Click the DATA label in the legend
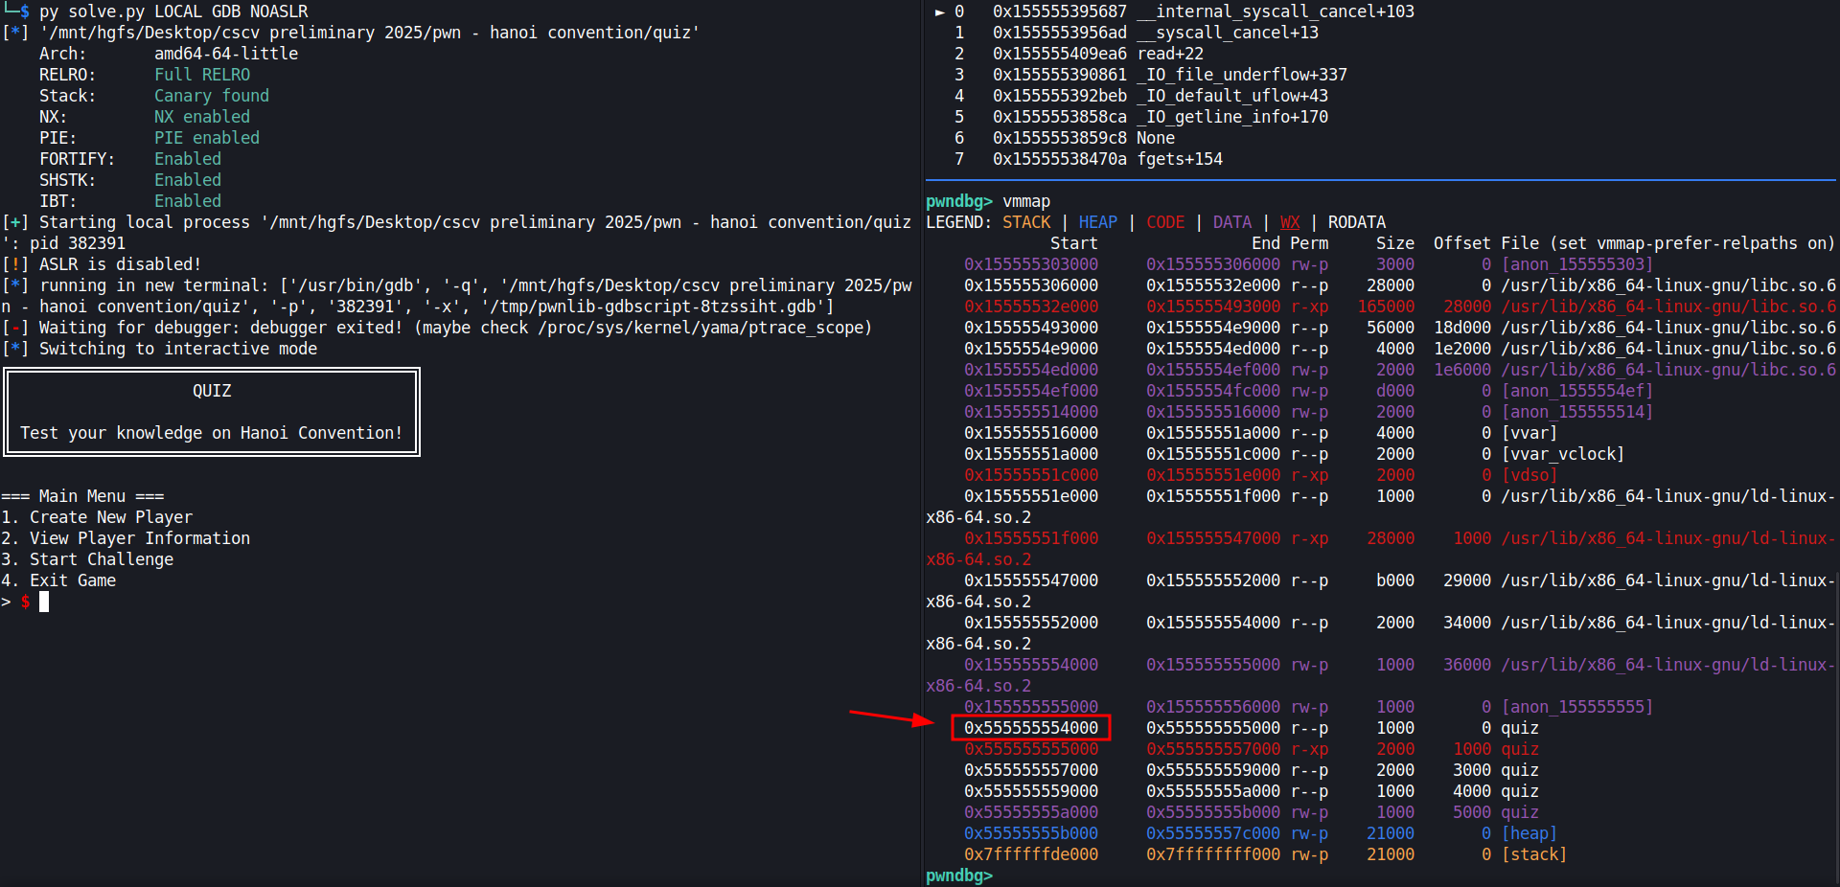1840x887 pixels. [x=1231, y=222]
